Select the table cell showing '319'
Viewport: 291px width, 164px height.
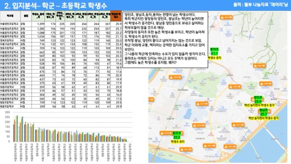point(38,91)
